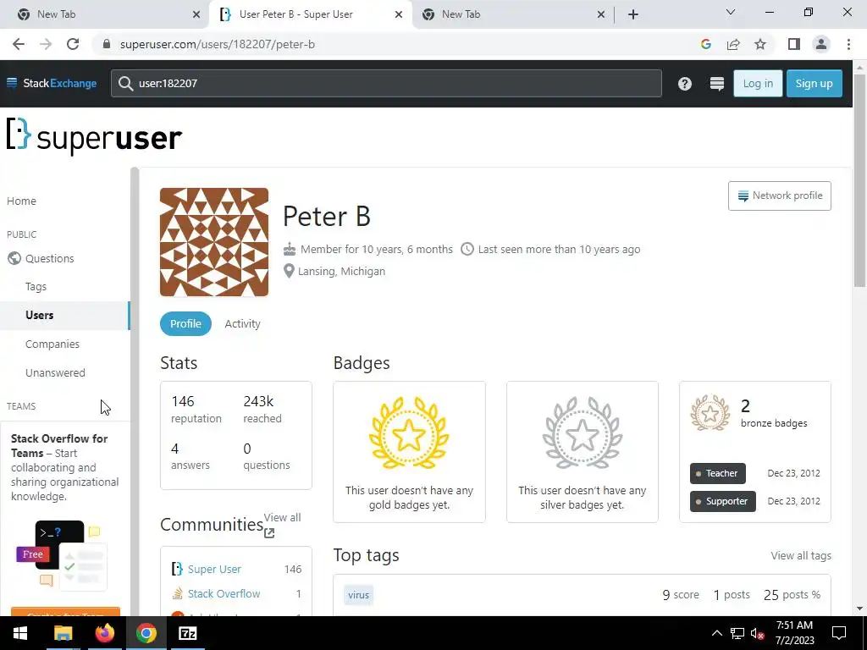Viewport: 867px width, 650px height.
Task: Open File Explorer from taskbar
Action: pos(63,633)
